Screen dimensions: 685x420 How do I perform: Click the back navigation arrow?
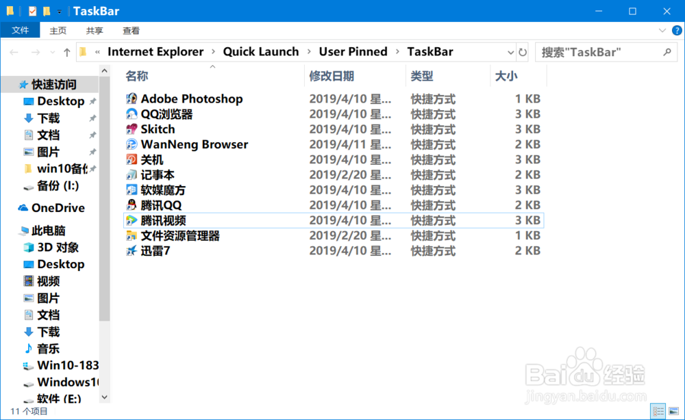click(14, 51)
